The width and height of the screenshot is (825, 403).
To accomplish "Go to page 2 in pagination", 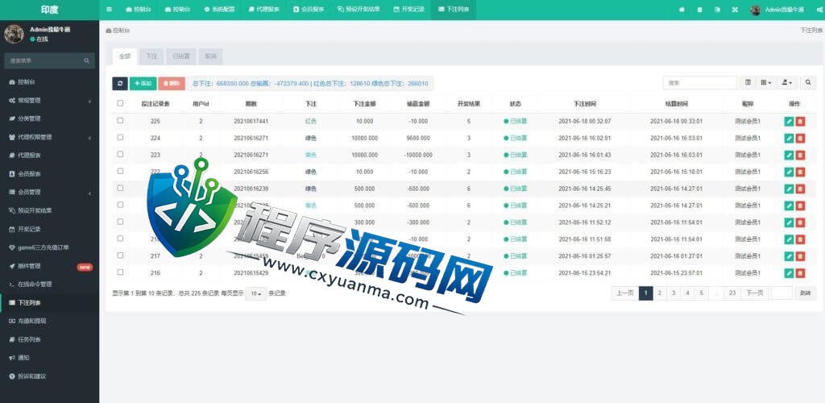I will 660,293.
